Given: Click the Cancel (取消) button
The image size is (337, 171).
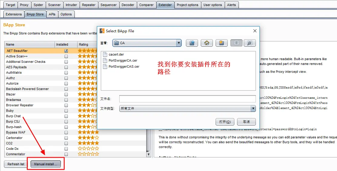Looking at the screenshot, I should tap(246, 122).
